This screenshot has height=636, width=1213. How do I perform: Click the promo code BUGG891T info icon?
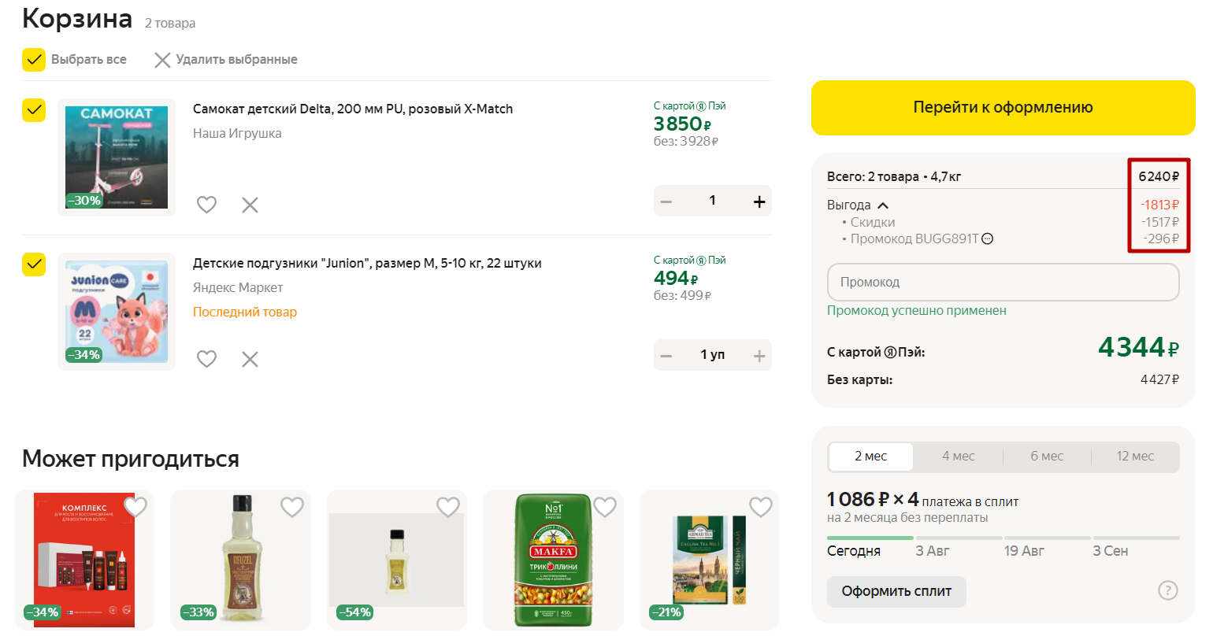pyautogui.click(x=988, y=239)
